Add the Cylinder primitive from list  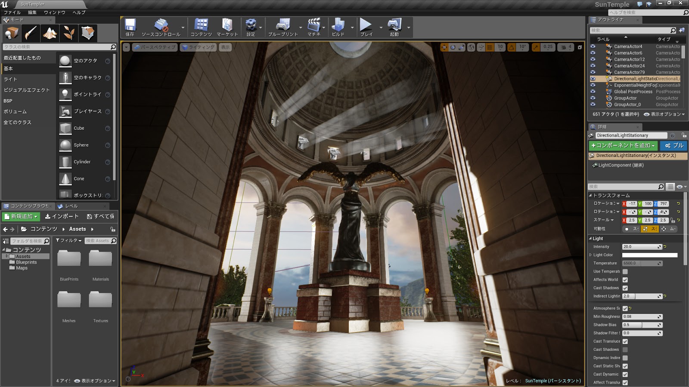(x=85, y=162)
